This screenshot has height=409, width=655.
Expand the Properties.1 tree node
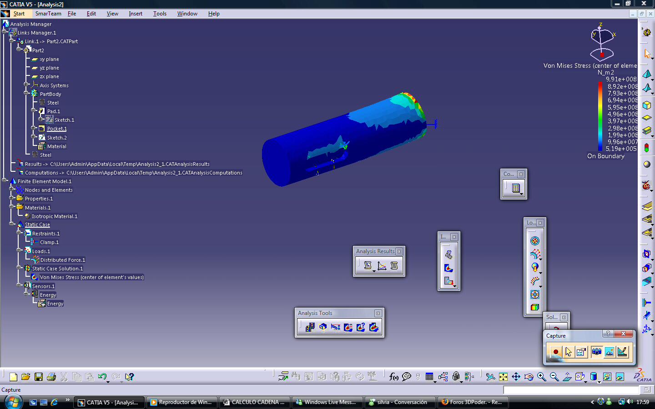11,198
